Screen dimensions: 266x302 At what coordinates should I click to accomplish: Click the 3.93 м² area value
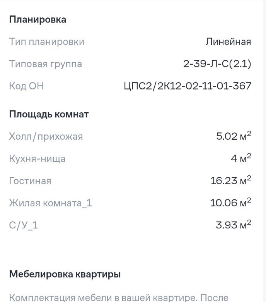click(233, 225)
